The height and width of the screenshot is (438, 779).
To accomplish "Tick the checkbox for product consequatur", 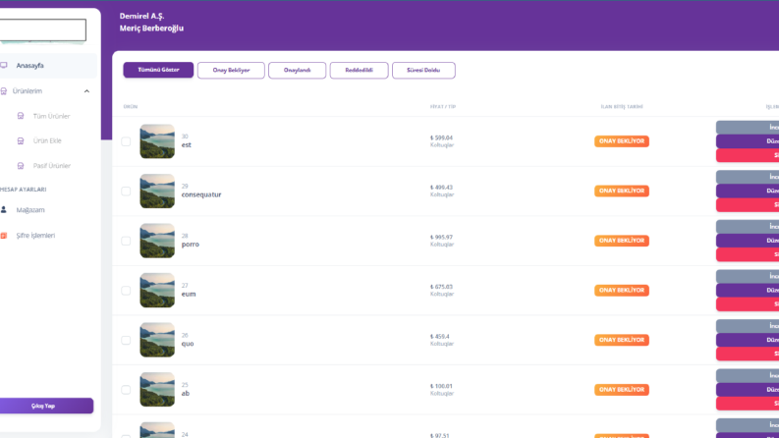I will pos(126,192).
